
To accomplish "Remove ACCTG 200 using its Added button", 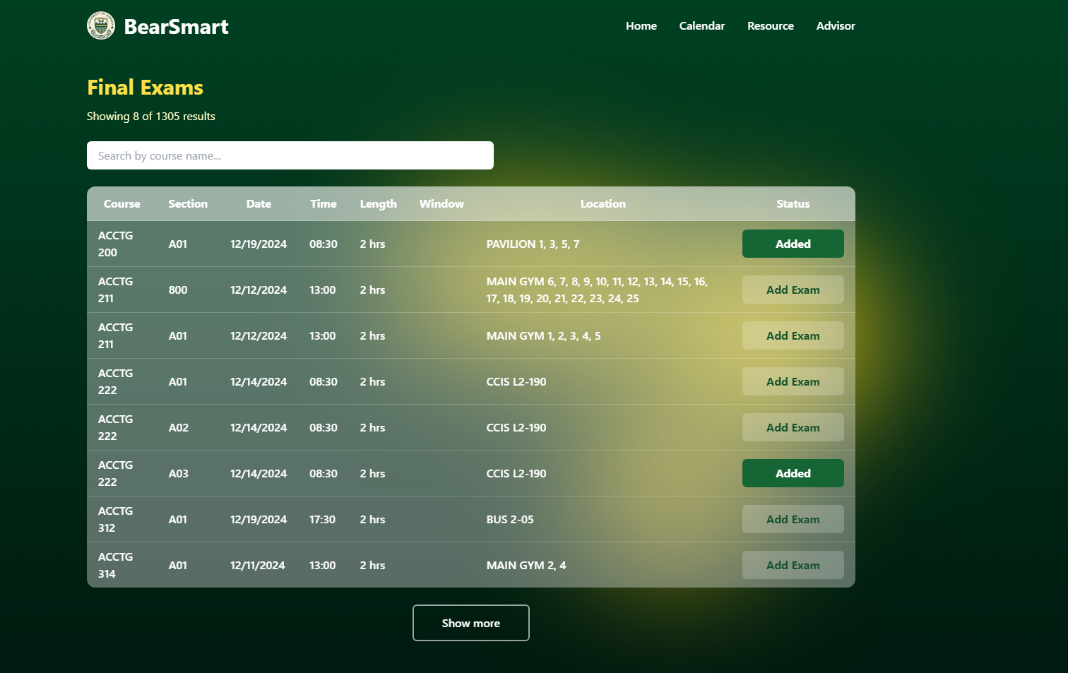I will (x=793, y=243).
